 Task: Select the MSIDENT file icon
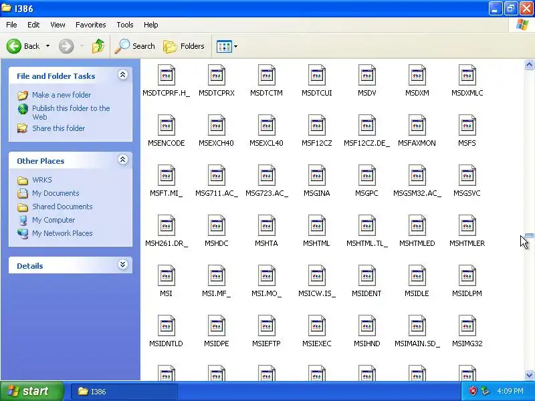366,275
